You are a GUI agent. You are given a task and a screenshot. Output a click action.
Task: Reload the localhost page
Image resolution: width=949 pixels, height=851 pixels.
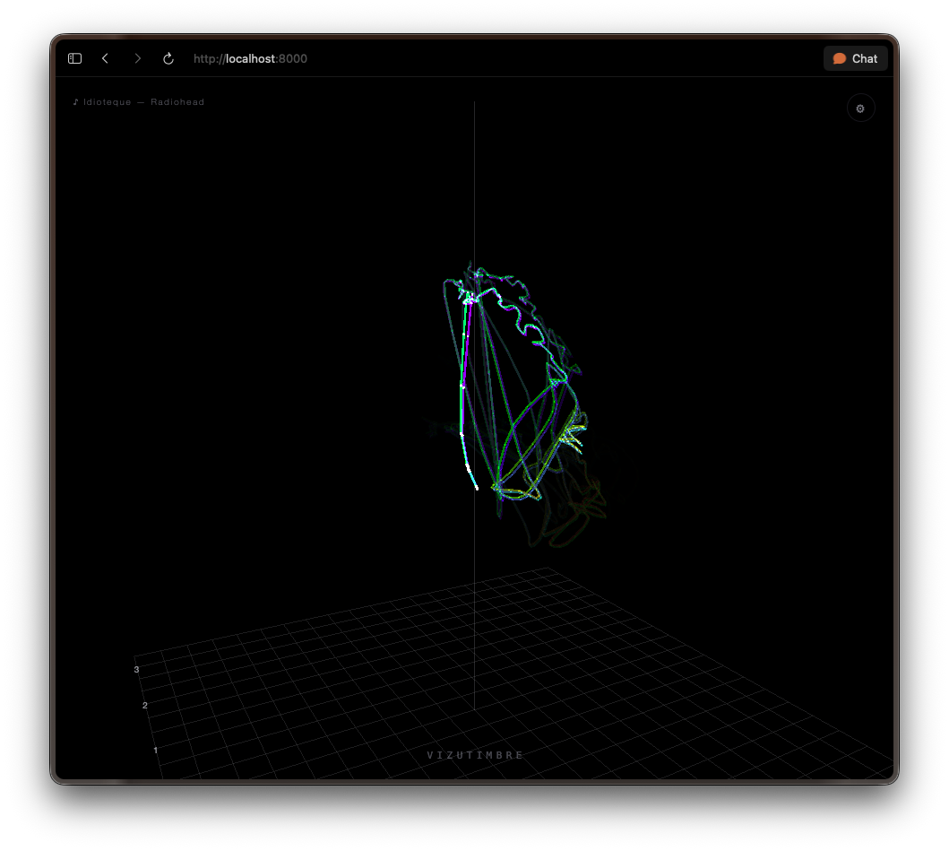point(168,59)
